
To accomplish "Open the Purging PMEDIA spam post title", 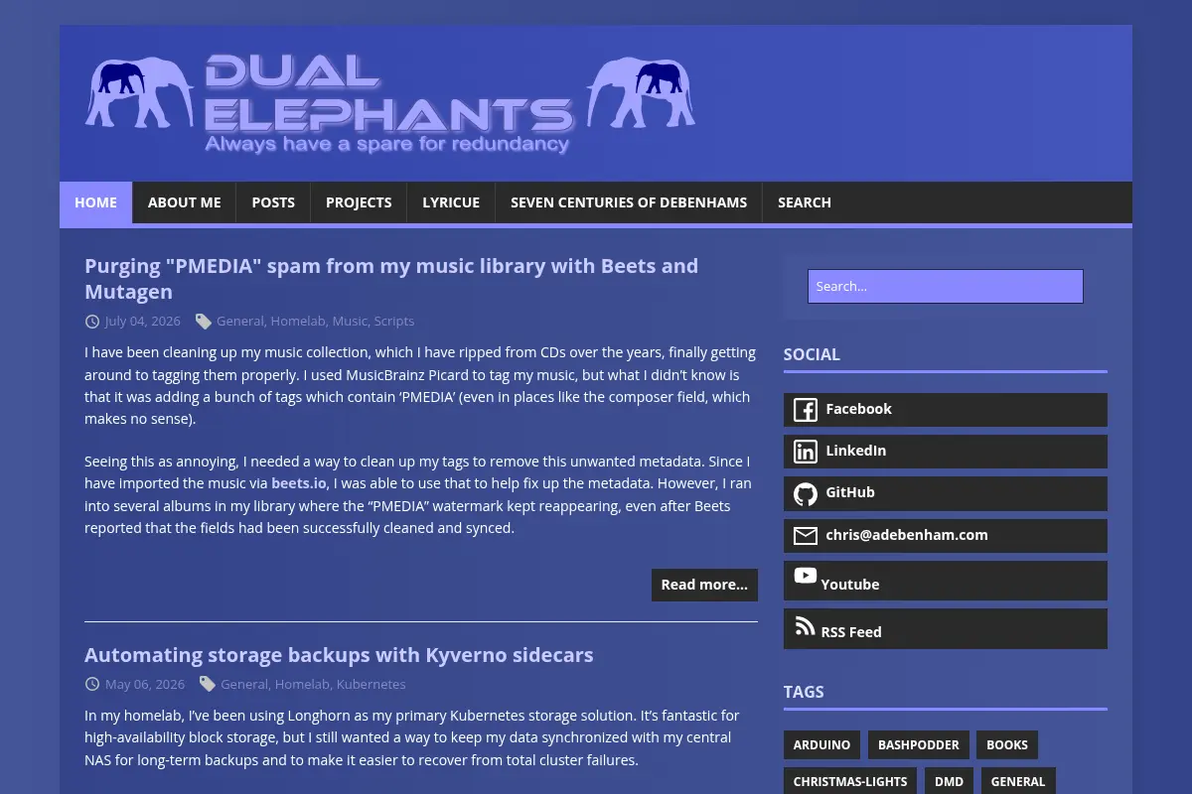I will tap(391, 279).
